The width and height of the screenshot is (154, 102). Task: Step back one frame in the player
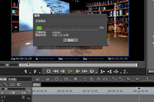point(62,72)
